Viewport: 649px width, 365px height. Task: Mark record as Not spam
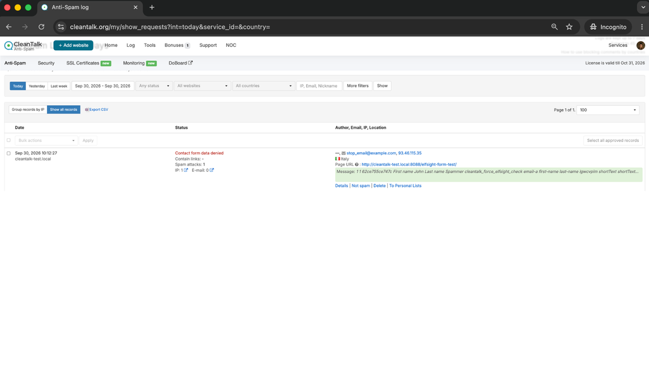click(x=361, y=186)
